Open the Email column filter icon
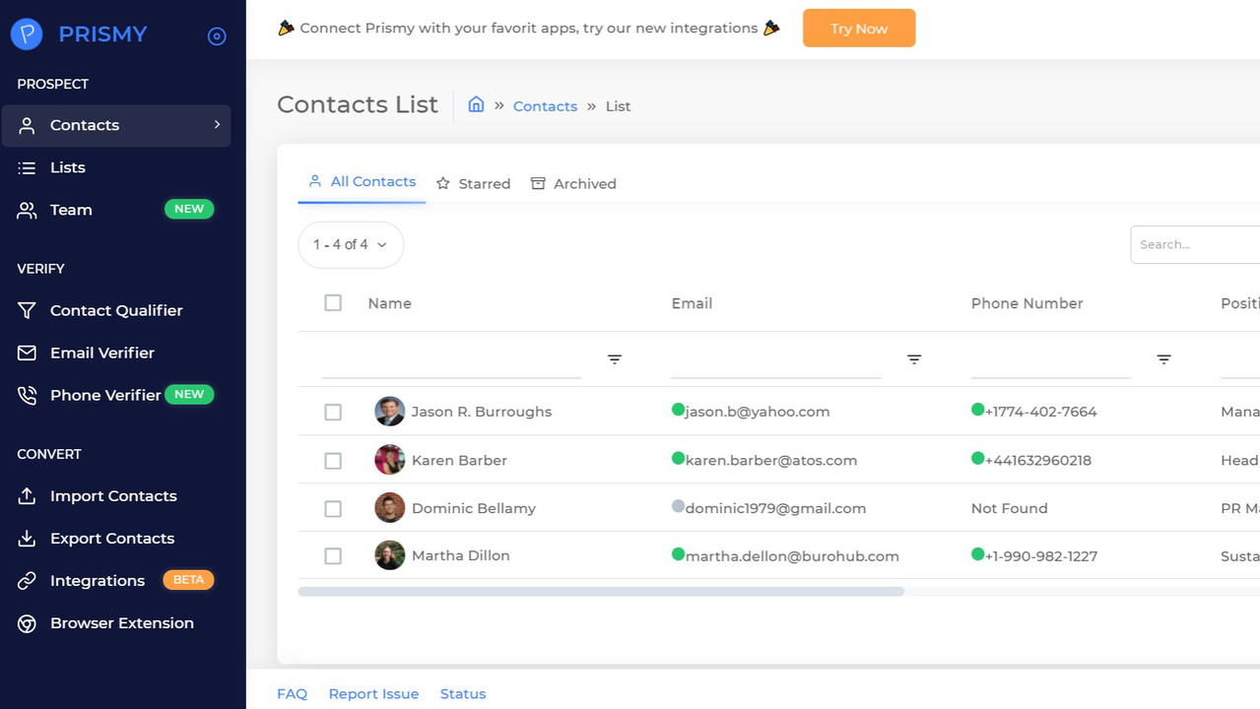The height and width of the screenshot is (709, 1260). click(x=914, y=359)
